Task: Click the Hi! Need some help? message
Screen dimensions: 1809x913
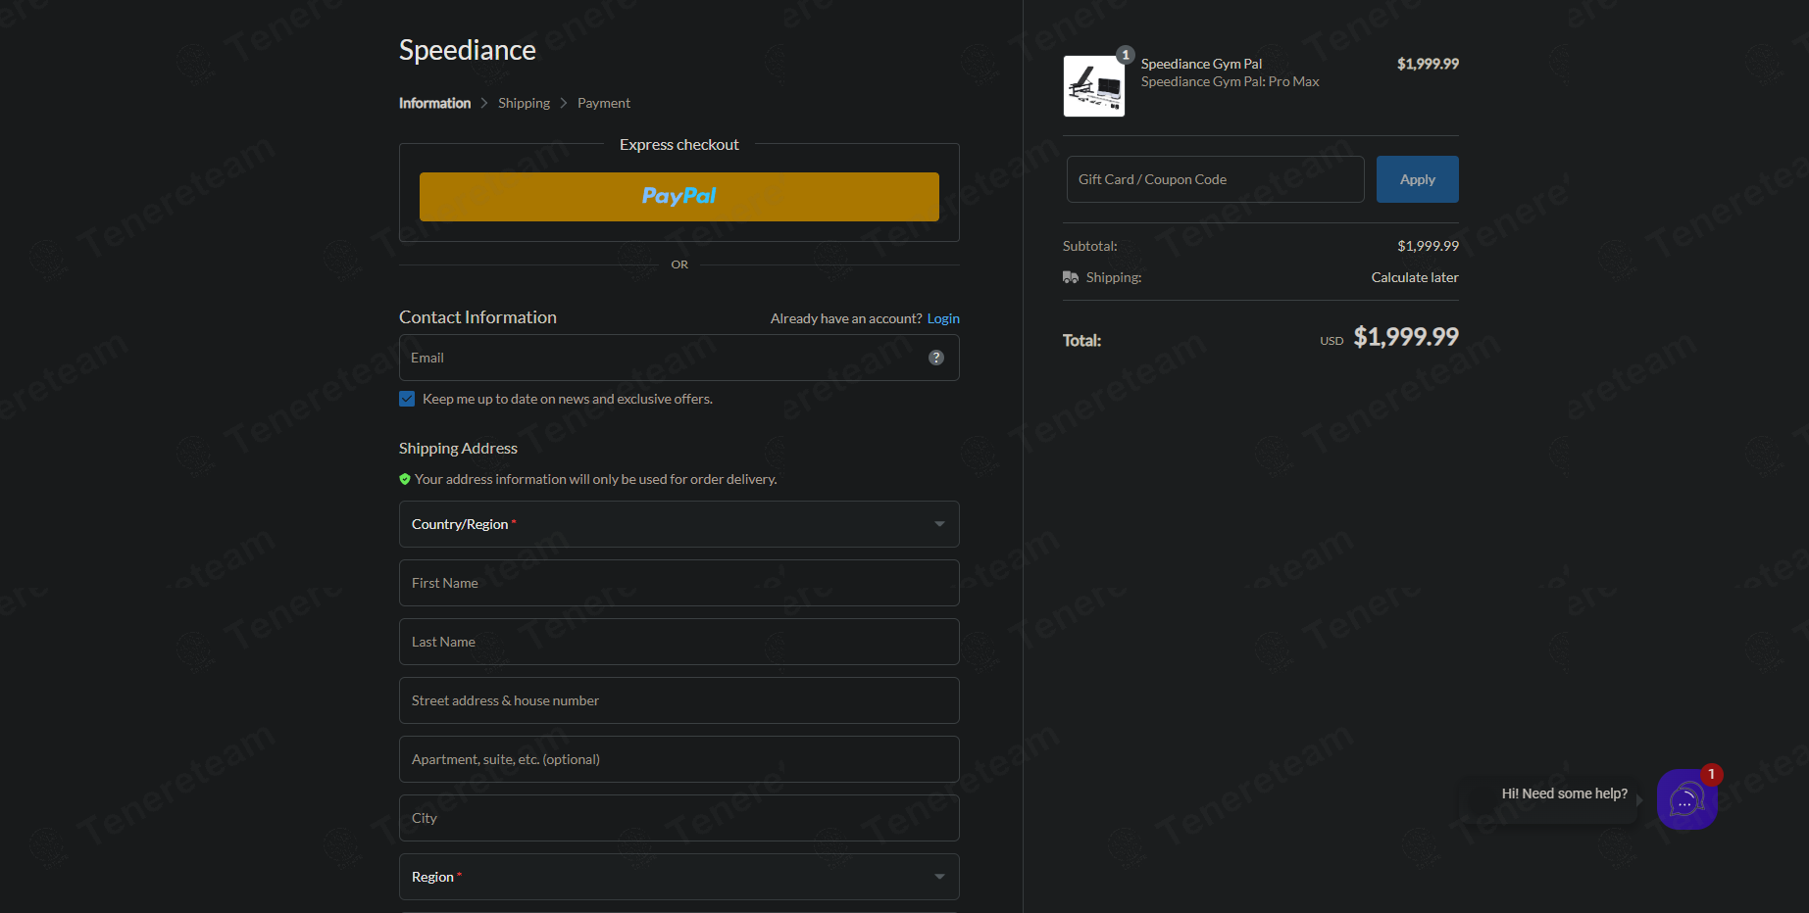Action: [x=1564, y=793]
